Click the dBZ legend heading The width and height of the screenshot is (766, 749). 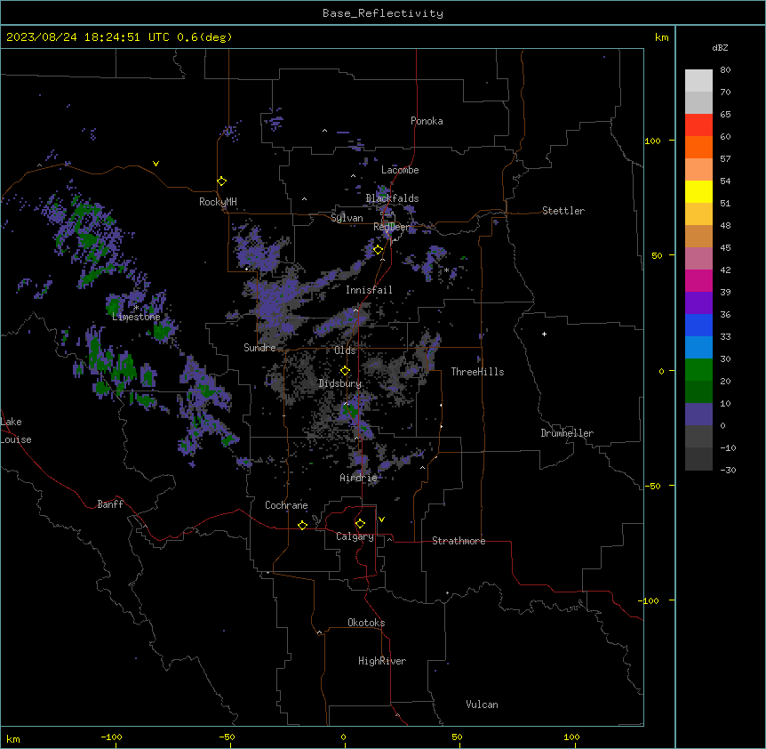[x=720, y=47]
